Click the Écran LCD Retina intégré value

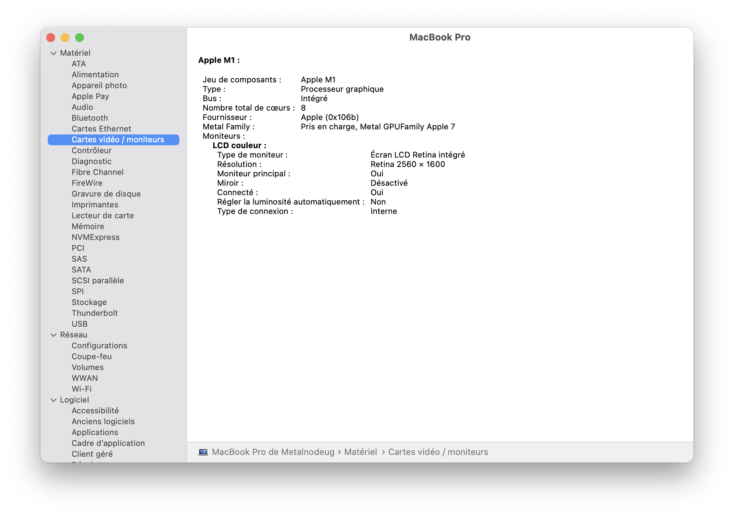[x=418, y=155]
